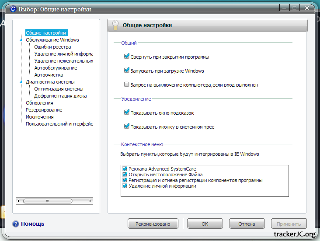Click the 'Отмена' button

(x=247, y=224)
